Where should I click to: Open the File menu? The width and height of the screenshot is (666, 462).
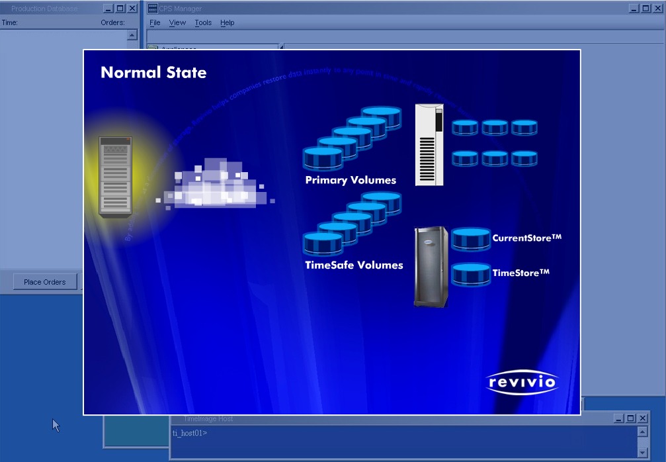coord(155,23)
